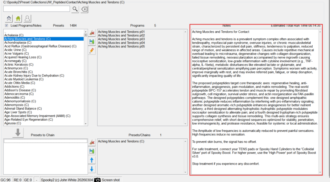Screen dimensions: 330x182
Task: Save preset using upper floppy disk icon
Action: [92, 42]
